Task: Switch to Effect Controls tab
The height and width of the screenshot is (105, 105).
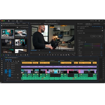Action: [x=80, y=24]
